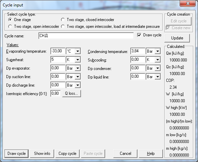
Task: Click the Subcooling value field
Action: [x=138, y=59]
